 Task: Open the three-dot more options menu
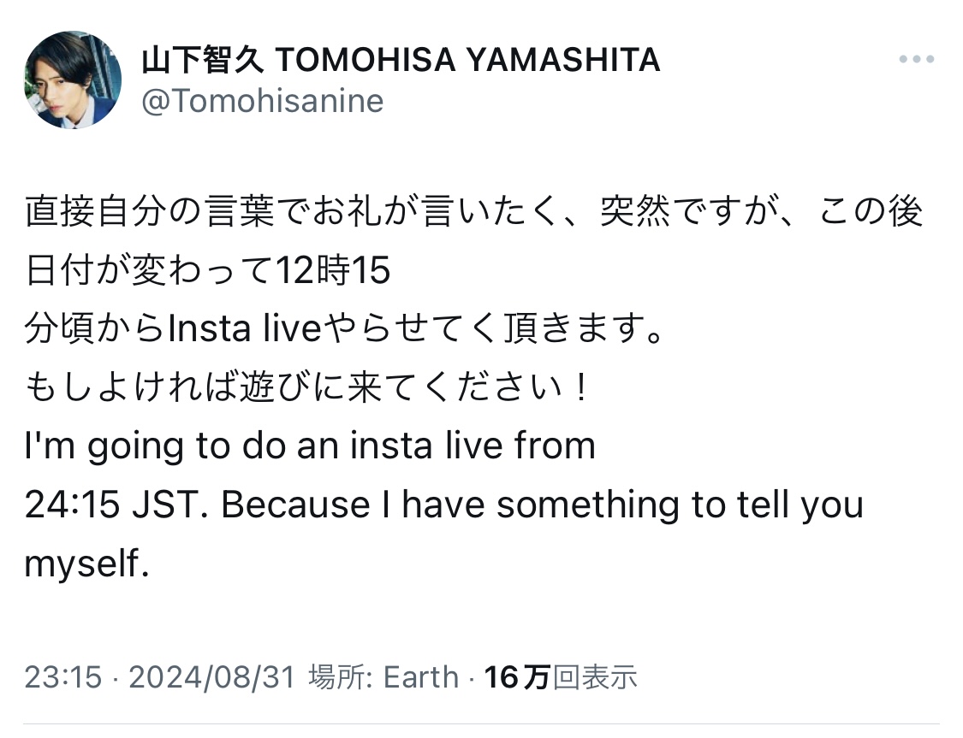tap(916, 60)
